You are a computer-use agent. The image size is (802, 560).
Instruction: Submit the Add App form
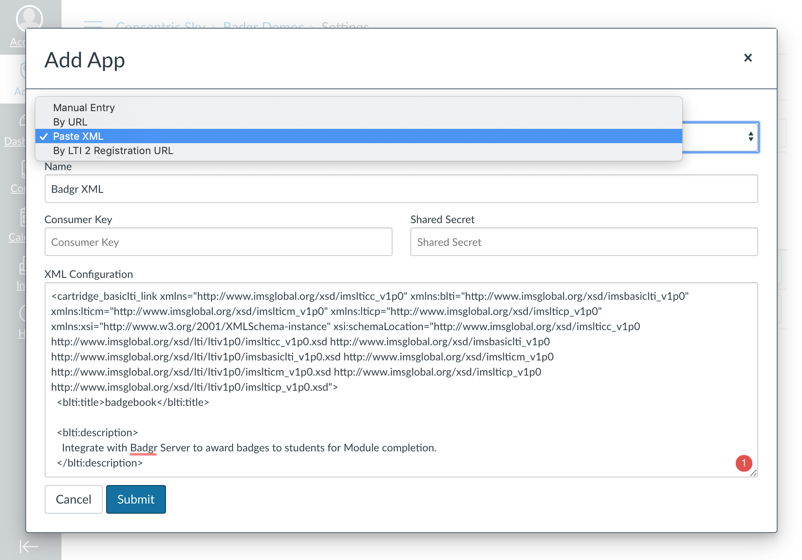coord(136,499)
